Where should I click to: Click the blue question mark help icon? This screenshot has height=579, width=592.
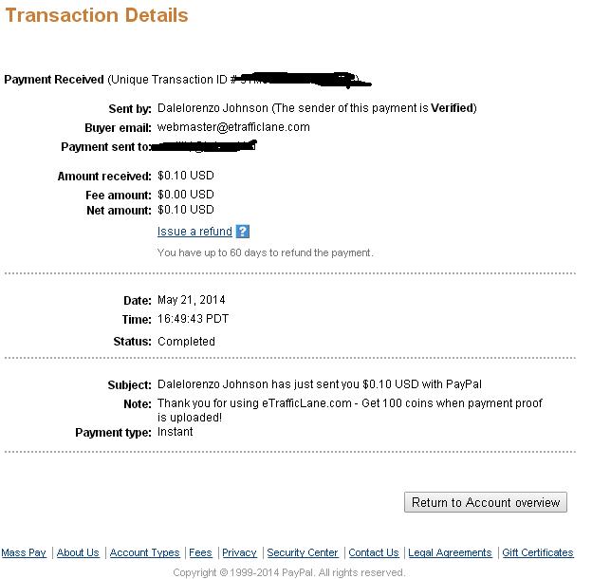242,232
